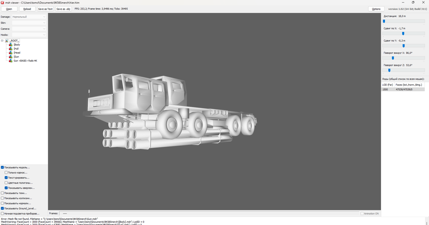Open the Camera dropdown
The image size is (429, 225).
pos(29,29)
